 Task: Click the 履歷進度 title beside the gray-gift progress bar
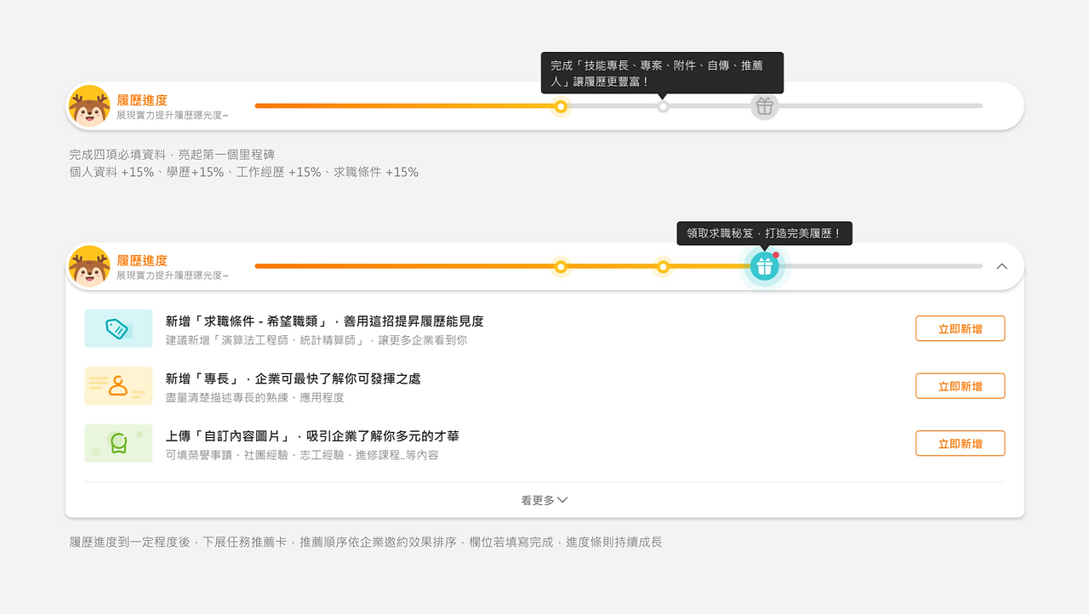142,100
